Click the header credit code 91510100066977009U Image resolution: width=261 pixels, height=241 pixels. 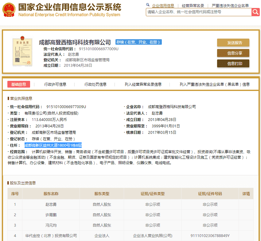click(x=99, y=49)
